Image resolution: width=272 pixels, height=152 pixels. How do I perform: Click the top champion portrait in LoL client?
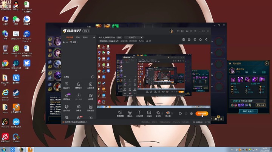click(57, 41)
